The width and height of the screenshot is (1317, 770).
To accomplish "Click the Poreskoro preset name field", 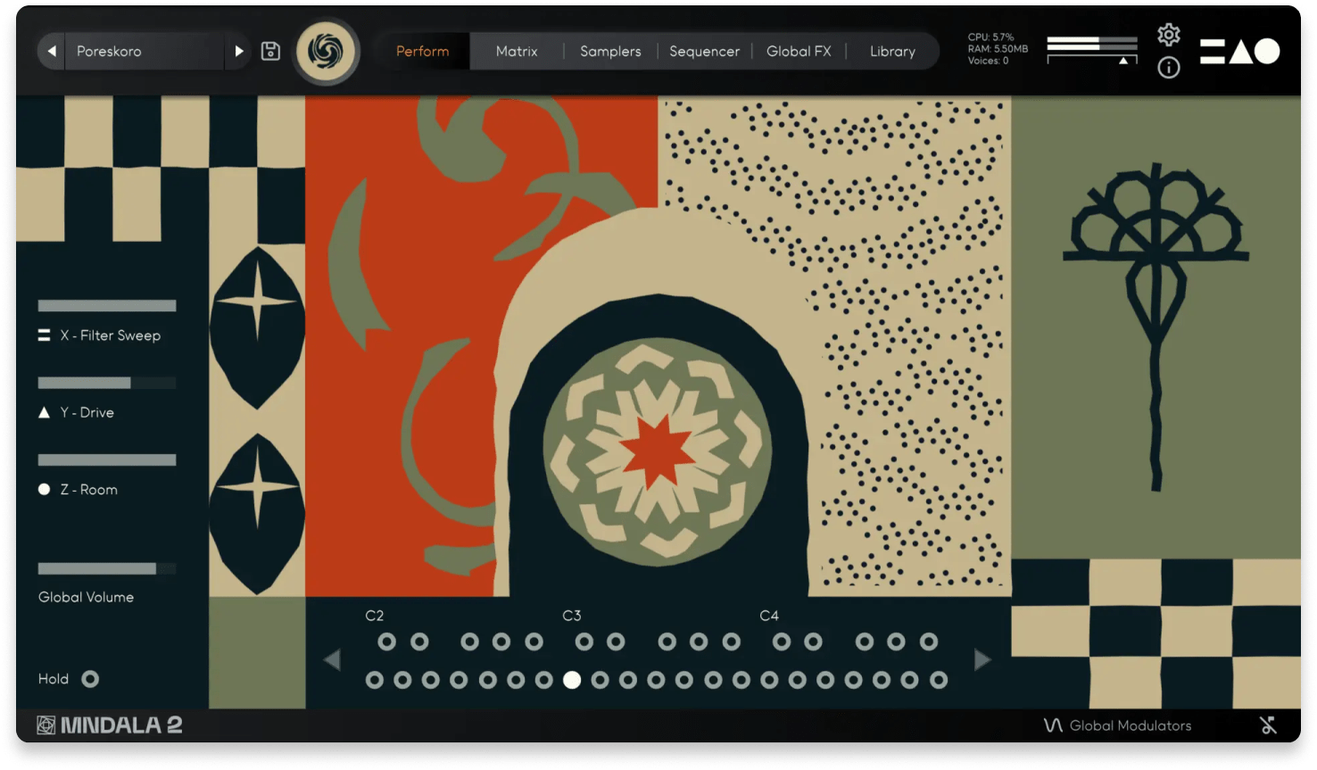I will point(143,52).
